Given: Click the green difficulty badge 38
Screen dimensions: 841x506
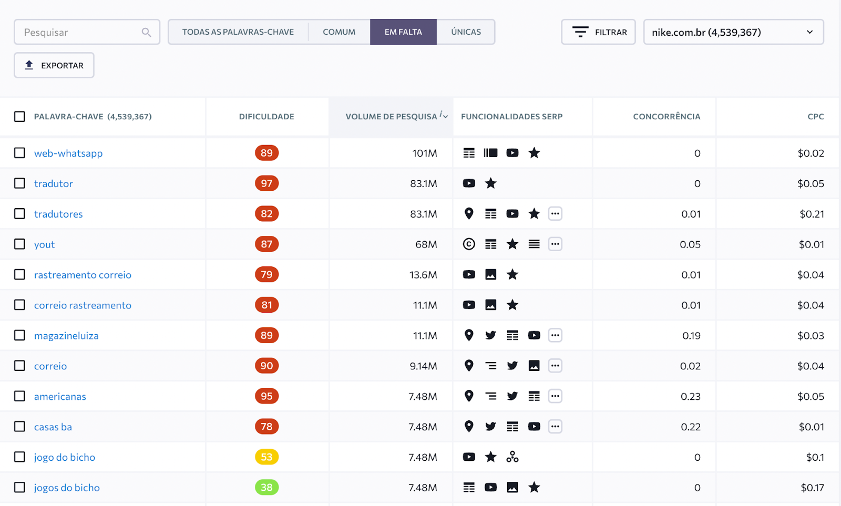Looking at the screenshot, I should coord(267,488).
